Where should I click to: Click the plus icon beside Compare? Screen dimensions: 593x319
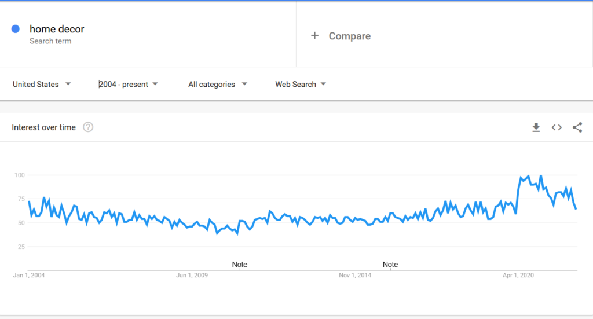(315, 36)
